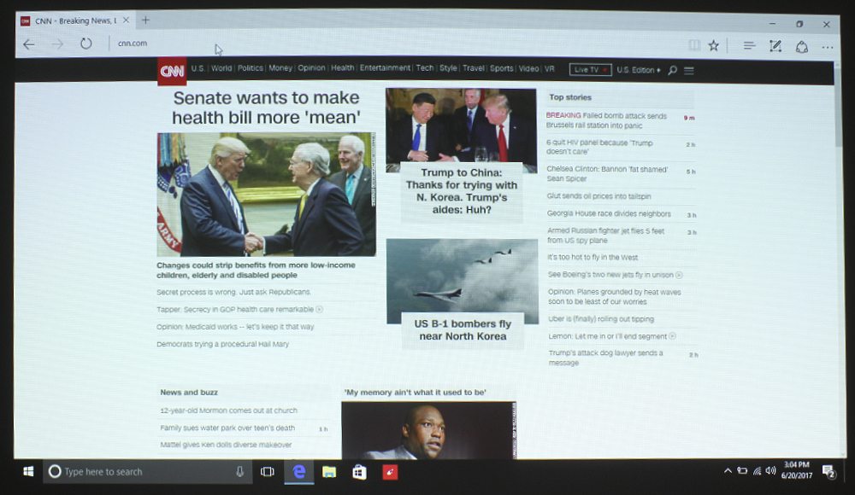This screenshot has width=855, height=495.
Task: Open 'Trump to China' story headline
Action: coord(462,191)
